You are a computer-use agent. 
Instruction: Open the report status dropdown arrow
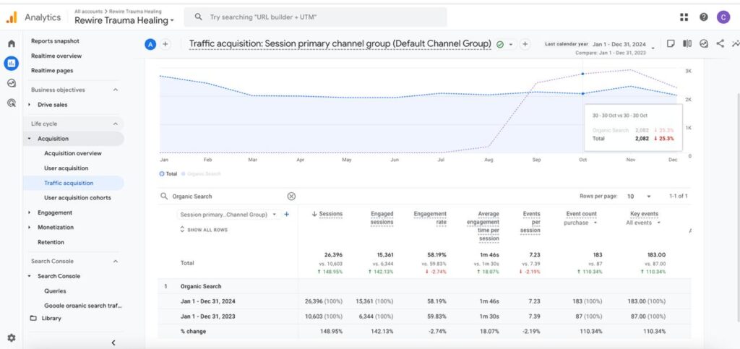(x=511, y=44)
